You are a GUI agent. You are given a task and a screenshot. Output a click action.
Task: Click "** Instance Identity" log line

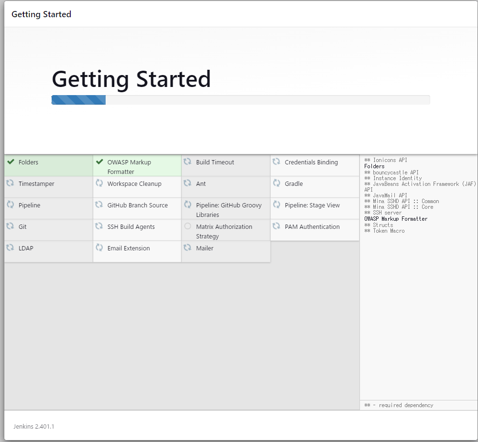pyautogui.click(x=393, y=178)
